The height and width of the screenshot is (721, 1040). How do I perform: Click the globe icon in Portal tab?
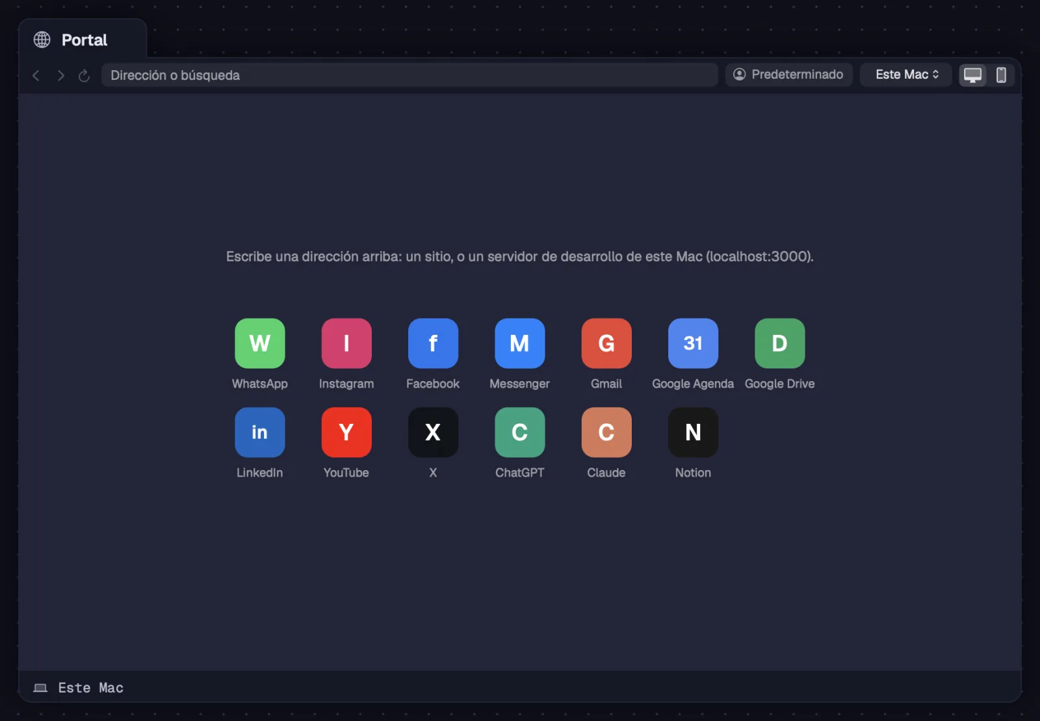(x=42, y=40)
